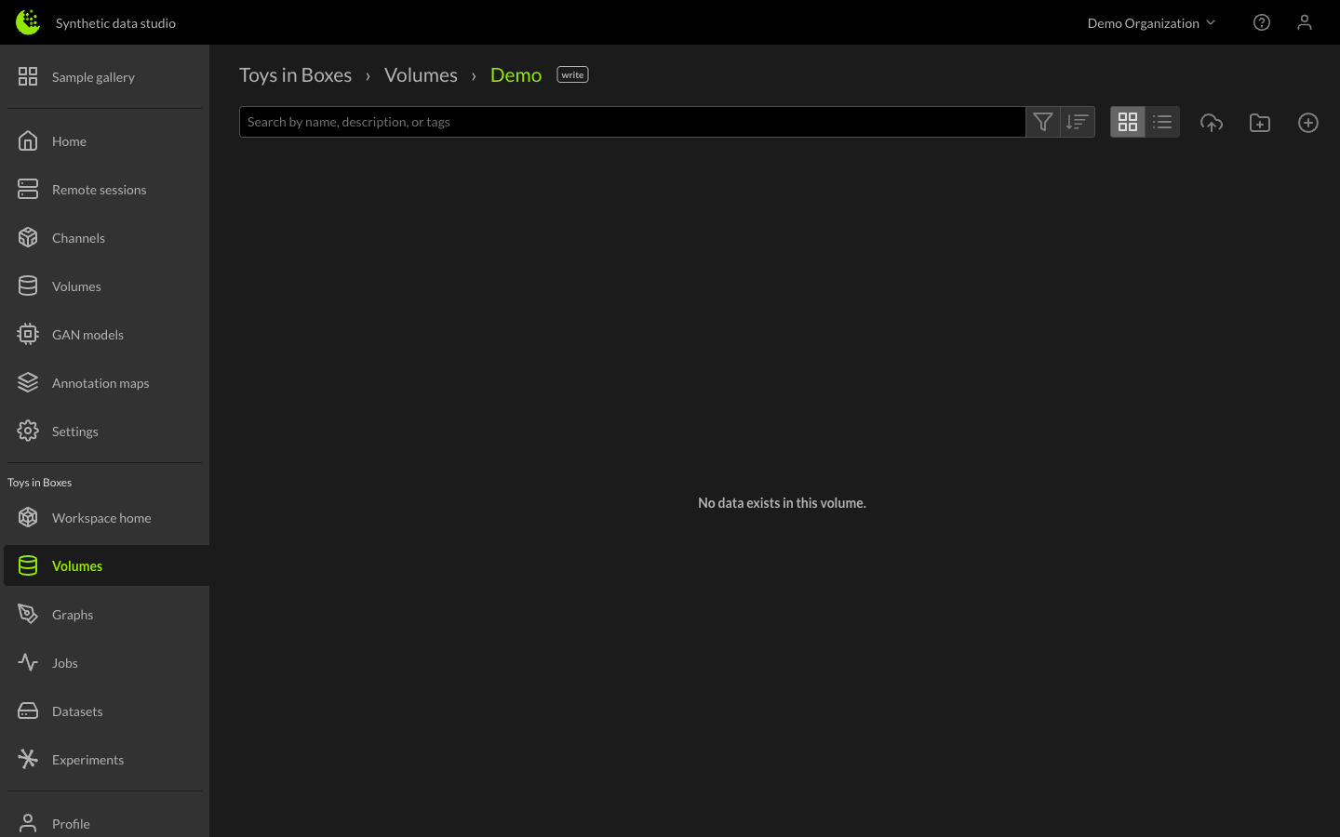
Task: Switch to list view
Action: pos(1162,121)
